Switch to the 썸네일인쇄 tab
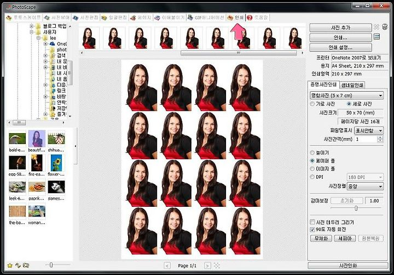The image size is (394, 275). tap(352, 85)
